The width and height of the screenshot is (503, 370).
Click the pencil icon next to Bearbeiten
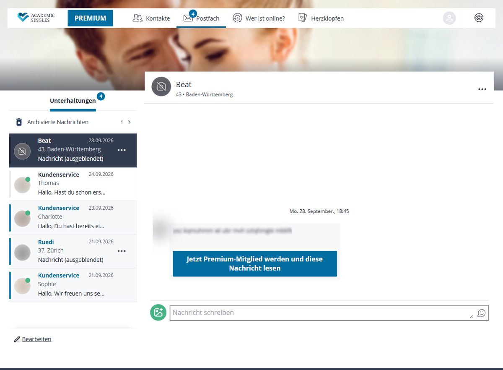[x=17, y=339]
